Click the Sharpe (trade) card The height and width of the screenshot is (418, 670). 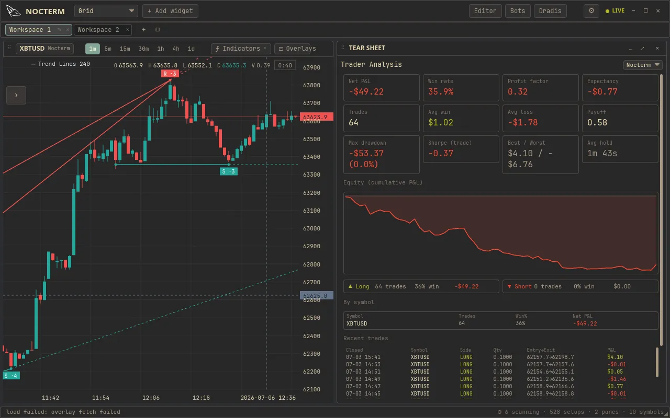click(461, 149)
